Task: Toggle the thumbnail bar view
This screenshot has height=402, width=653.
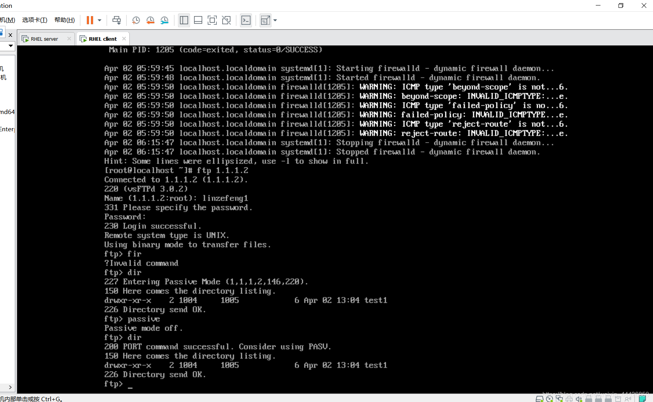Action: pyautogui.click(x=198, y=20)
